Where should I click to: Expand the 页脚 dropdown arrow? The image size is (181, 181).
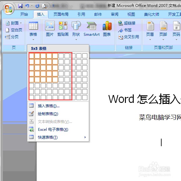click(x=163, y=40)
